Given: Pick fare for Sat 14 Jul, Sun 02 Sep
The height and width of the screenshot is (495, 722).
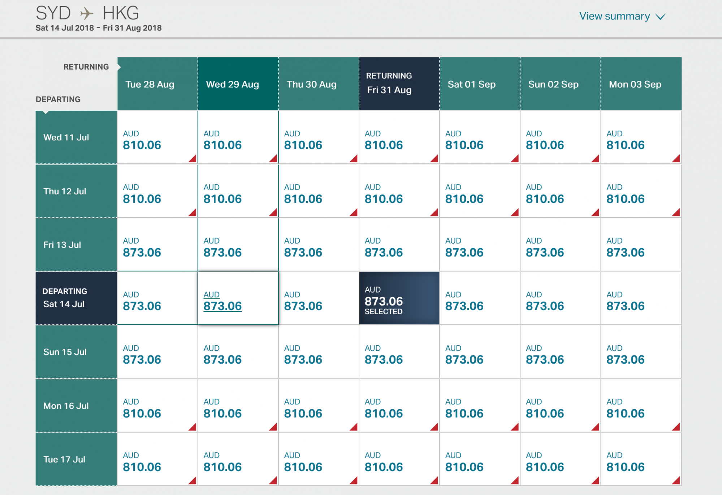Looking at the screenshot, I should tap(560, 298).
